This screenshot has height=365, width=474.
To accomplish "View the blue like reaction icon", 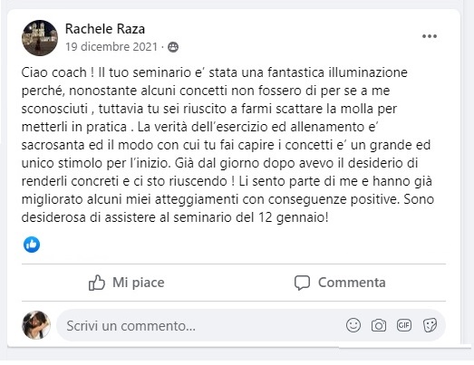I will 32,245.
